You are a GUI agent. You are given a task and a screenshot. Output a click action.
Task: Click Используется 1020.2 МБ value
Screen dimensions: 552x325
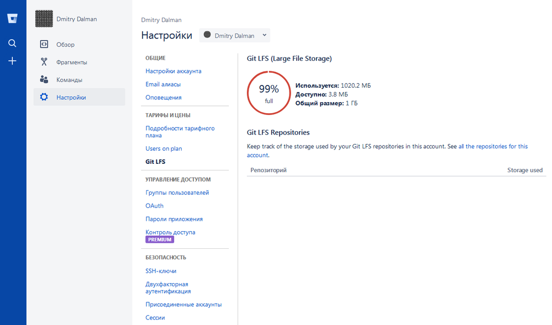tap(355, 86)
